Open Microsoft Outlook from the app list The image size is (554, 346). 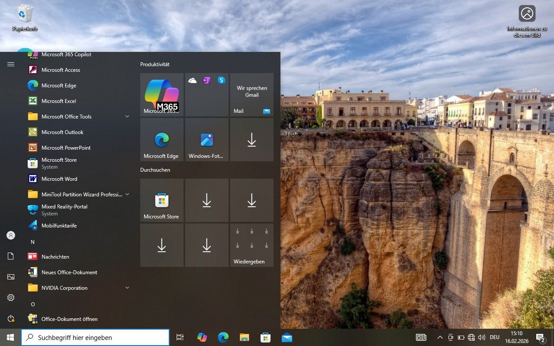pos(79,132)
